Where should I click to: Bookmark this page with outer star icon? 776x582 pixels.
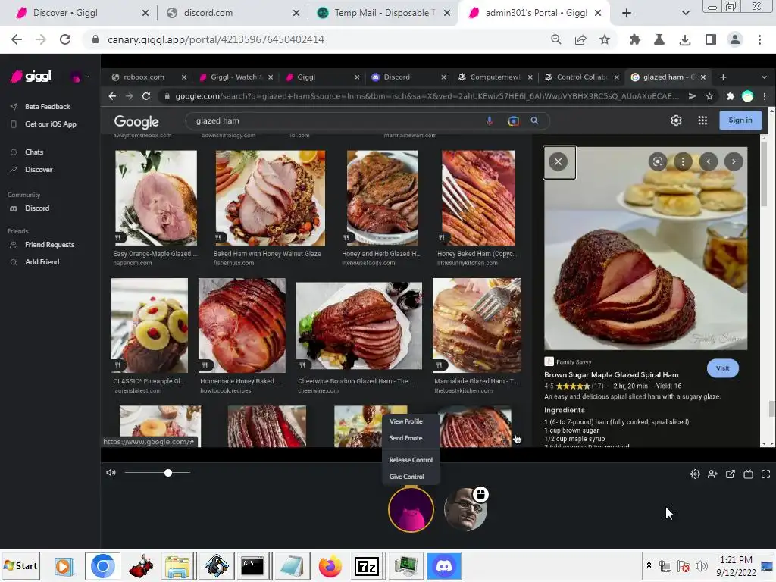(604, 39)
